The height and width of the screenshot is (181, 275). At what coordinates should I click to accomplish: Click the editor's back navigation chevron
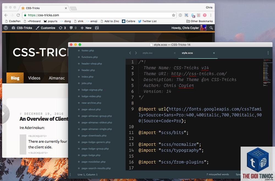pos(130,53)
